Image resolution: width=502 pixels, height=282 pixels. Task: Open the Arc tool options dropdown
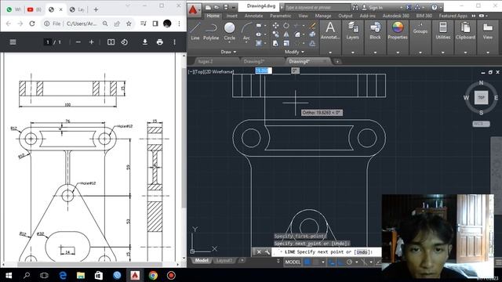click(246, 42)
